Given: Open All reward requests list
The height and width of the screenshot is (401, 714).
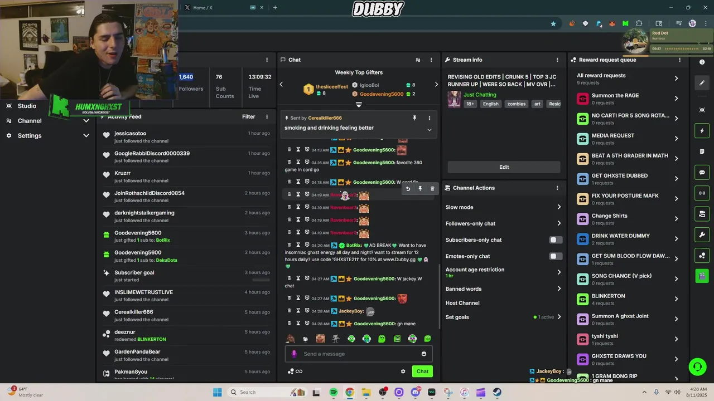Looking at the screenshot, I should click(x=629, y=79).
